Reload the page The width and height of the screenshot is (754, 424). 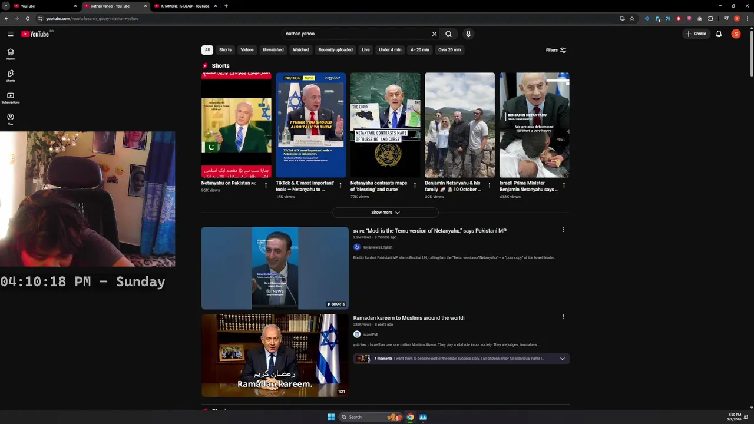pyautogui.click(x=27, y=18)
